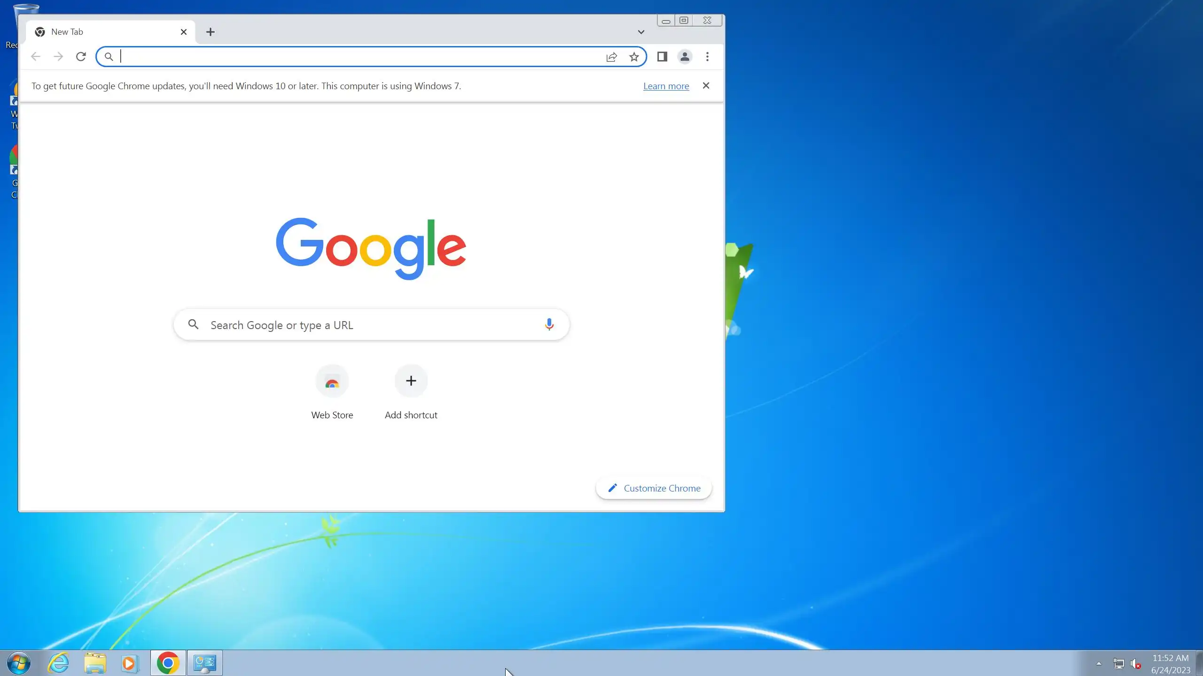Screen dimensions: 1203x676
Task: Open a new tab with plus
Action: pos(211,32)
